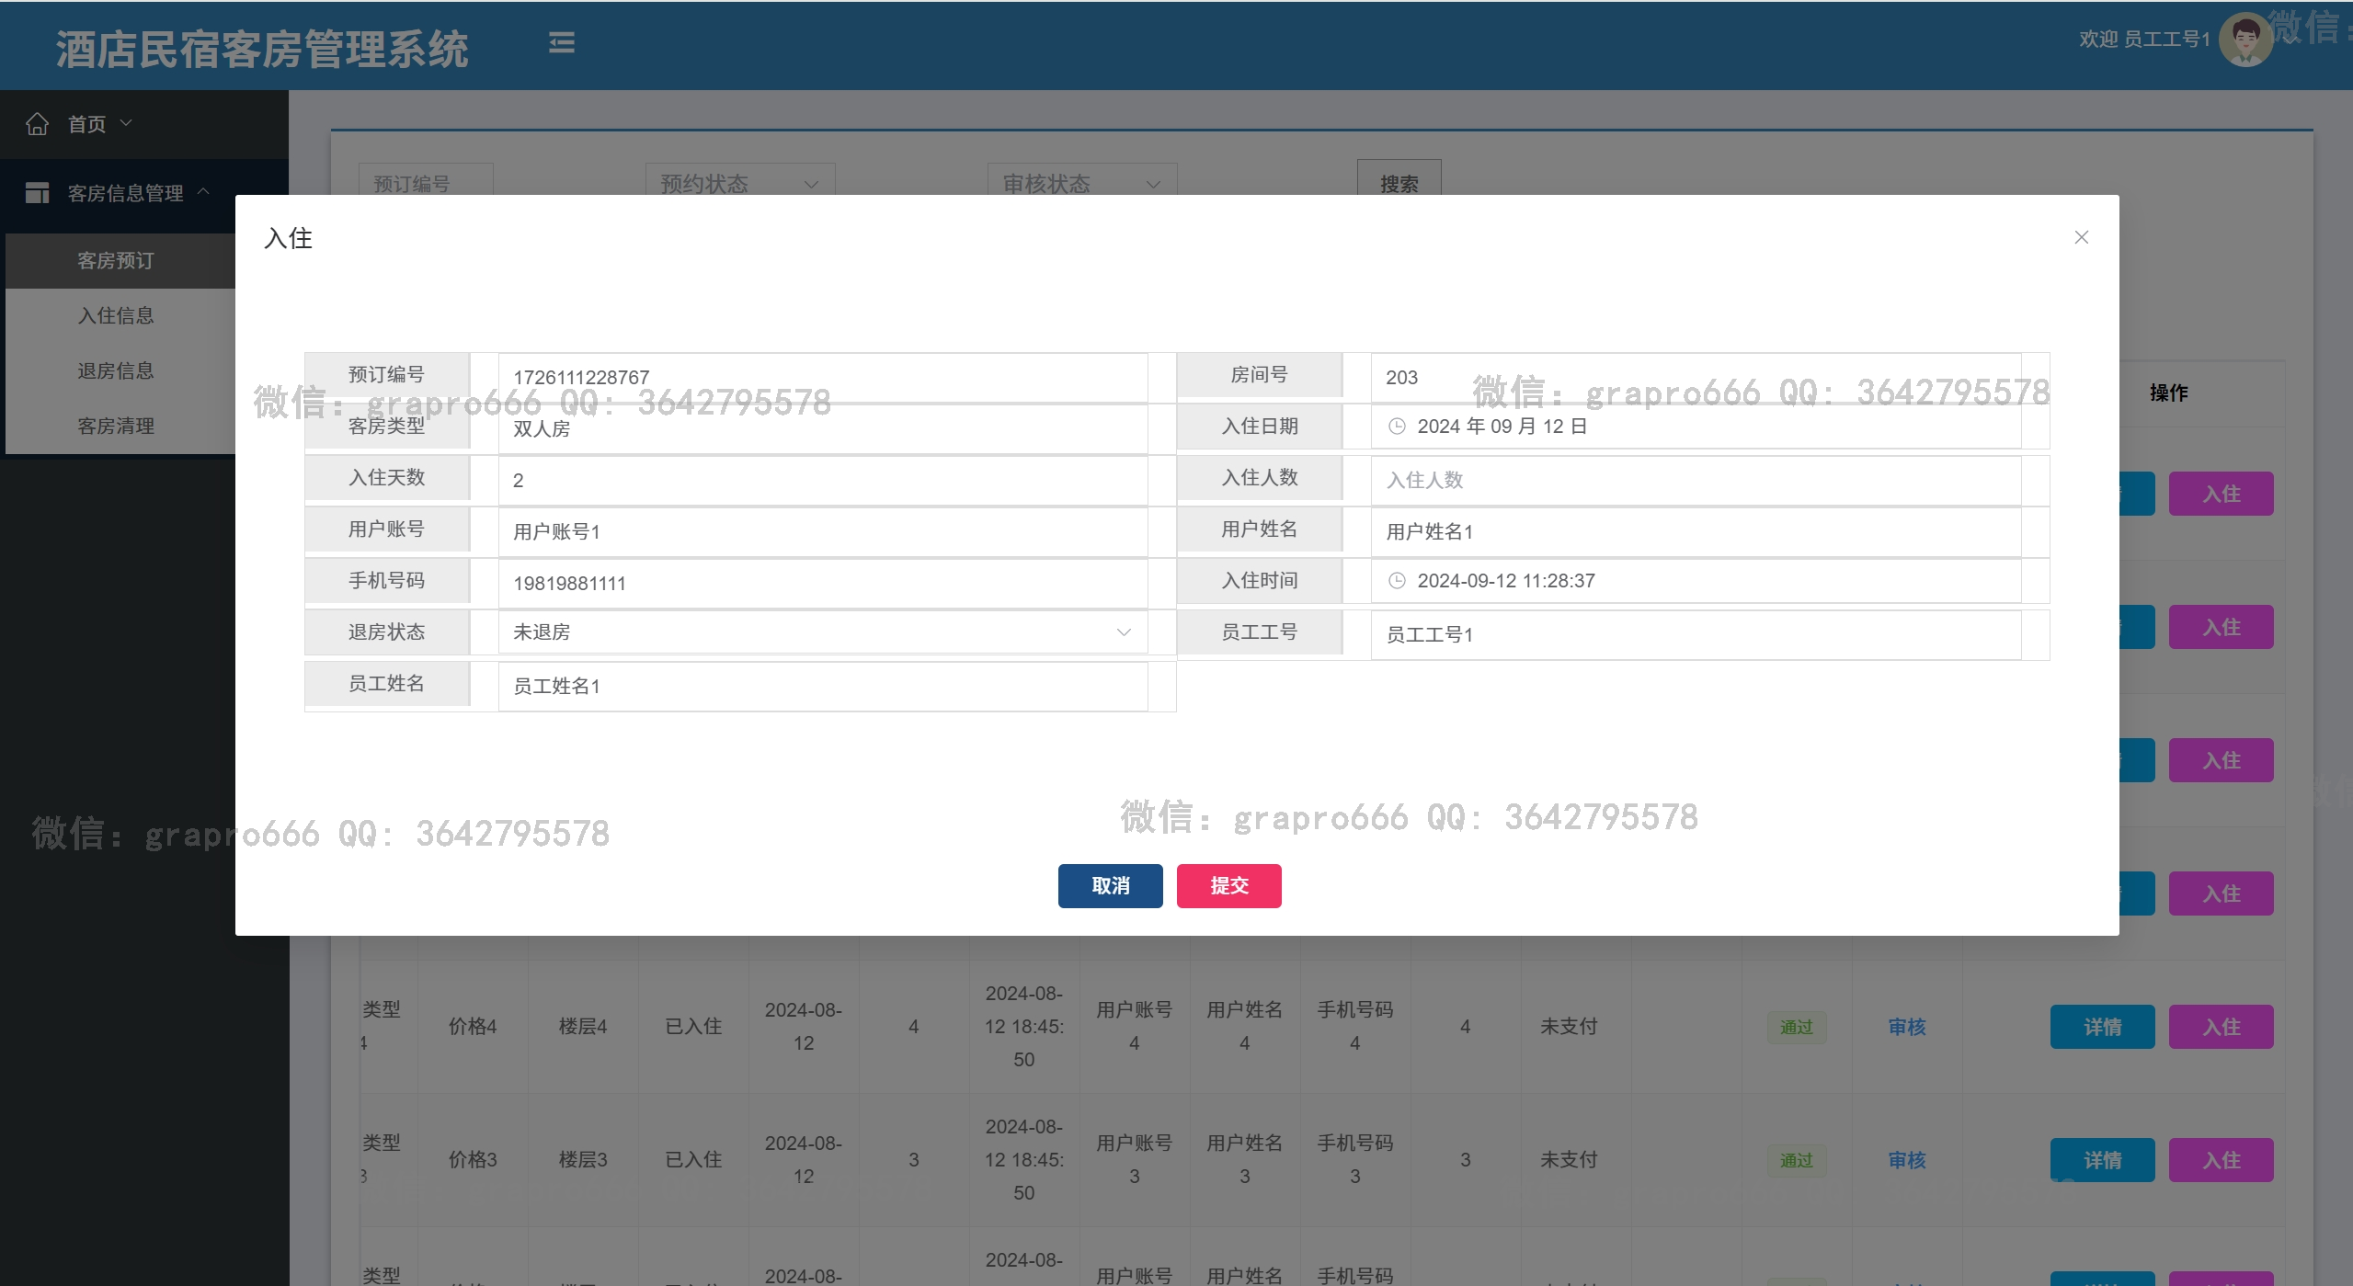Screen dimensions: 2353x1286
Task: Focus the 入住天数 input field
Action: [x=821, y=480]
